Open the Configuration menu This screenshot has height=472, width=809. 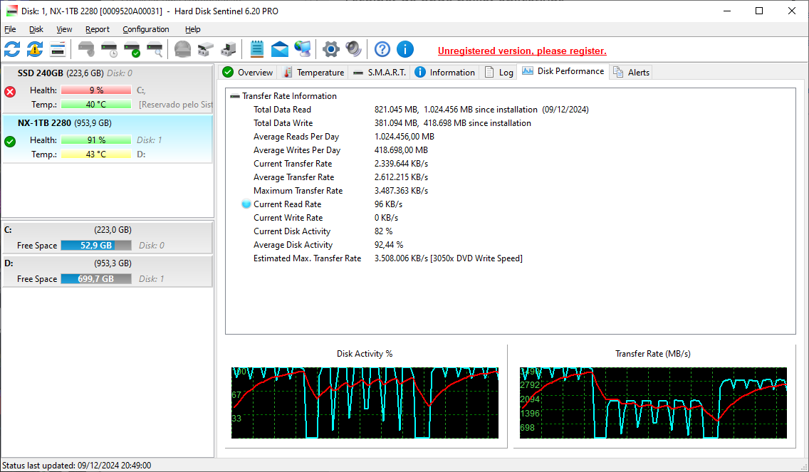click(x=145, y=29)
